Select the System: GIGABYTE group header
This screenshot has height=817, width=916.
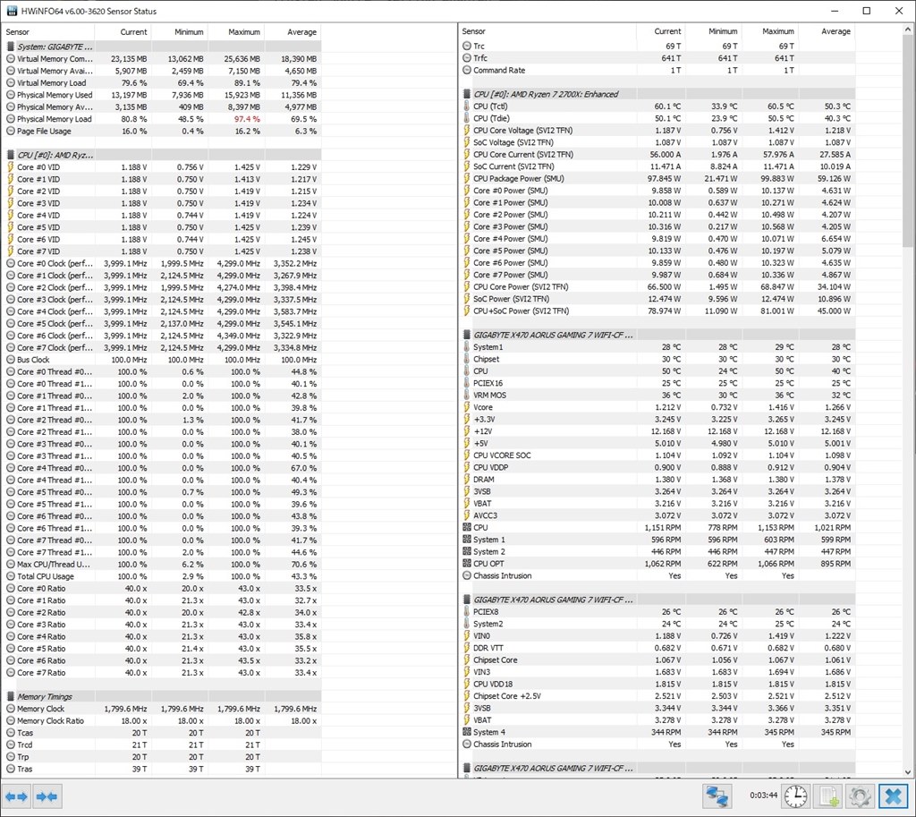pyautogui.click(x=55, y=46)
